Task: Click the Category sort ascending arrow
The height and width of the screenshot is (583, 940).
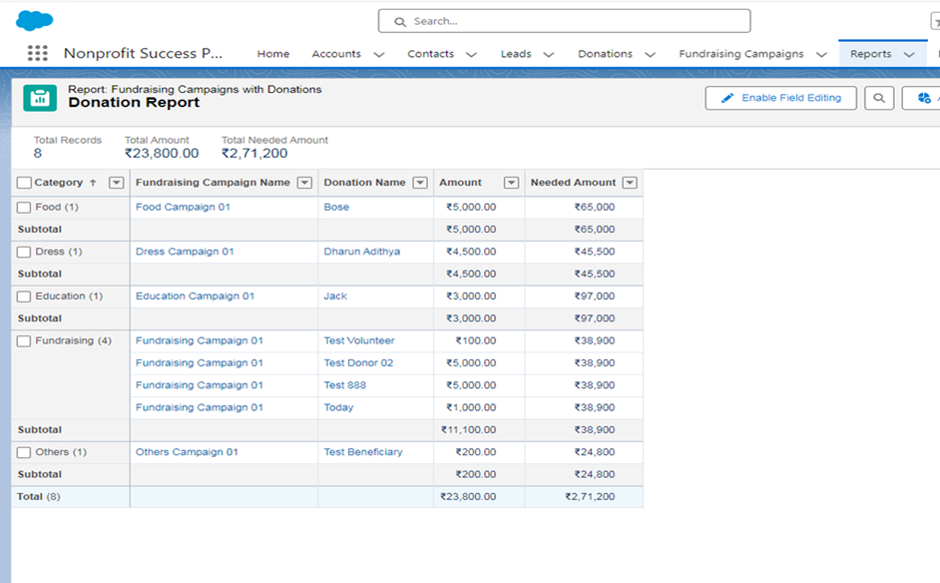Action: tap(93, 183)
